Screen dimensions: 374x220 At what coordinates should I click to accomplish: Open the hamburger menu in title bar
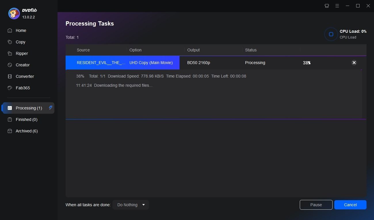tap(337, 6)
